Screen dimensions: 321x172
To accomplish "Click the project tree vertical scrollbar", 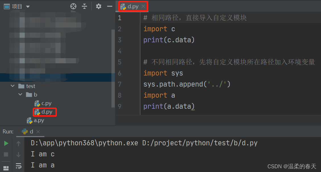I will pyautogui.click(x=113, y=68).
